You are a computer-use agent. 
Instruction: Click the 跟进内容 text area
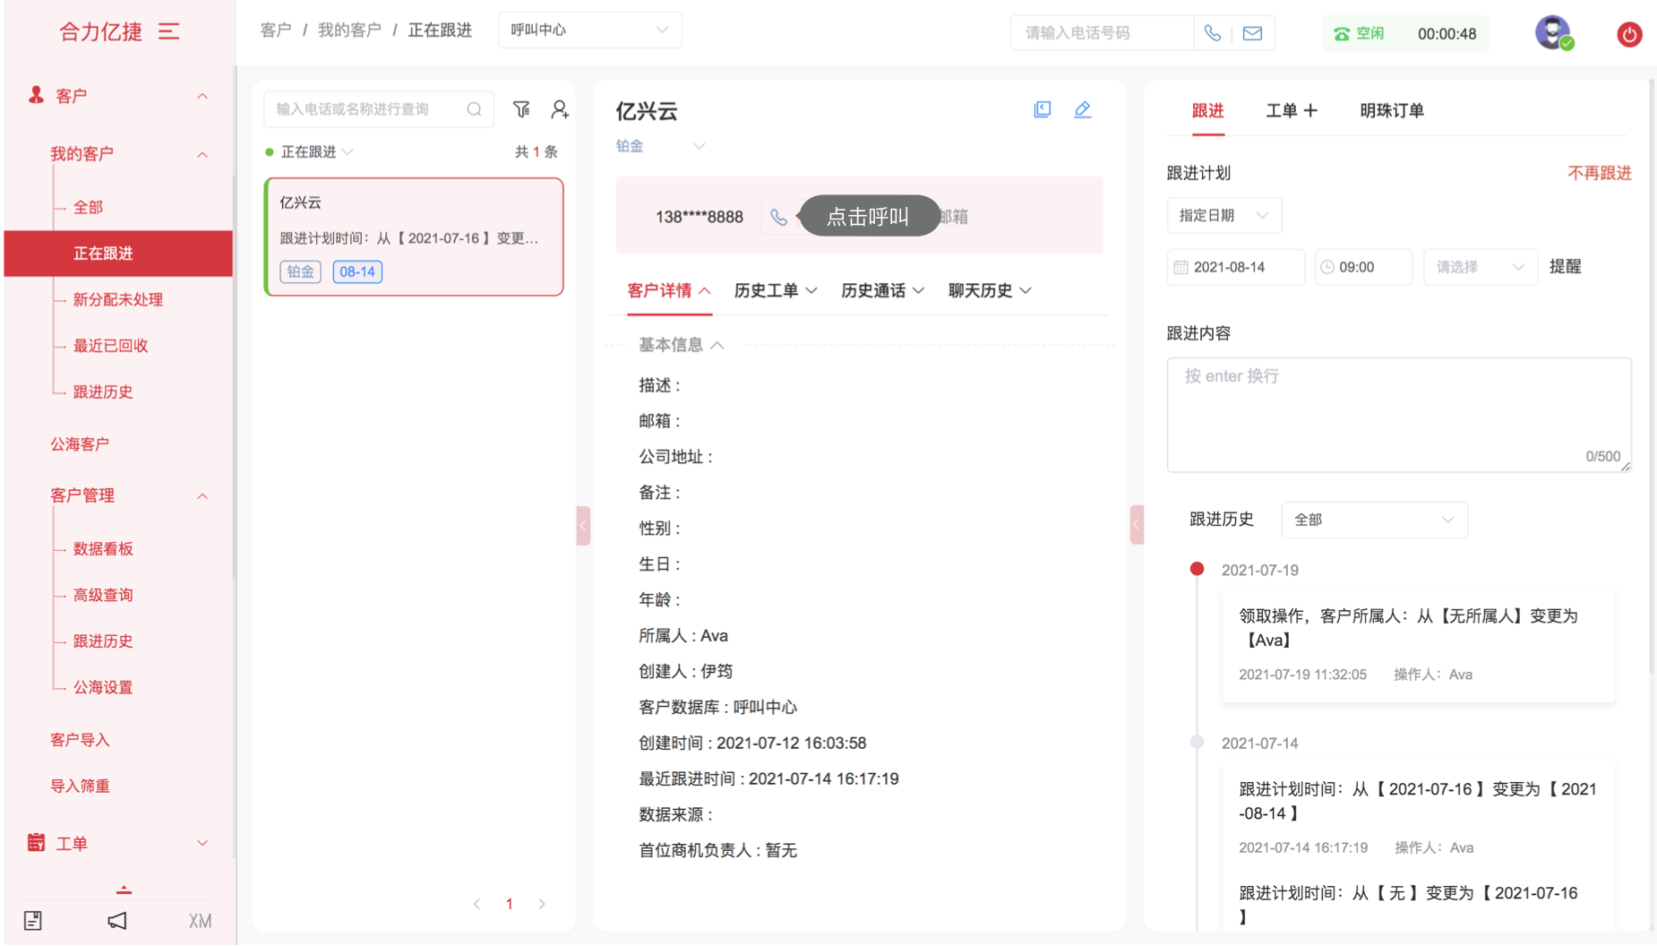[1397, 415]
